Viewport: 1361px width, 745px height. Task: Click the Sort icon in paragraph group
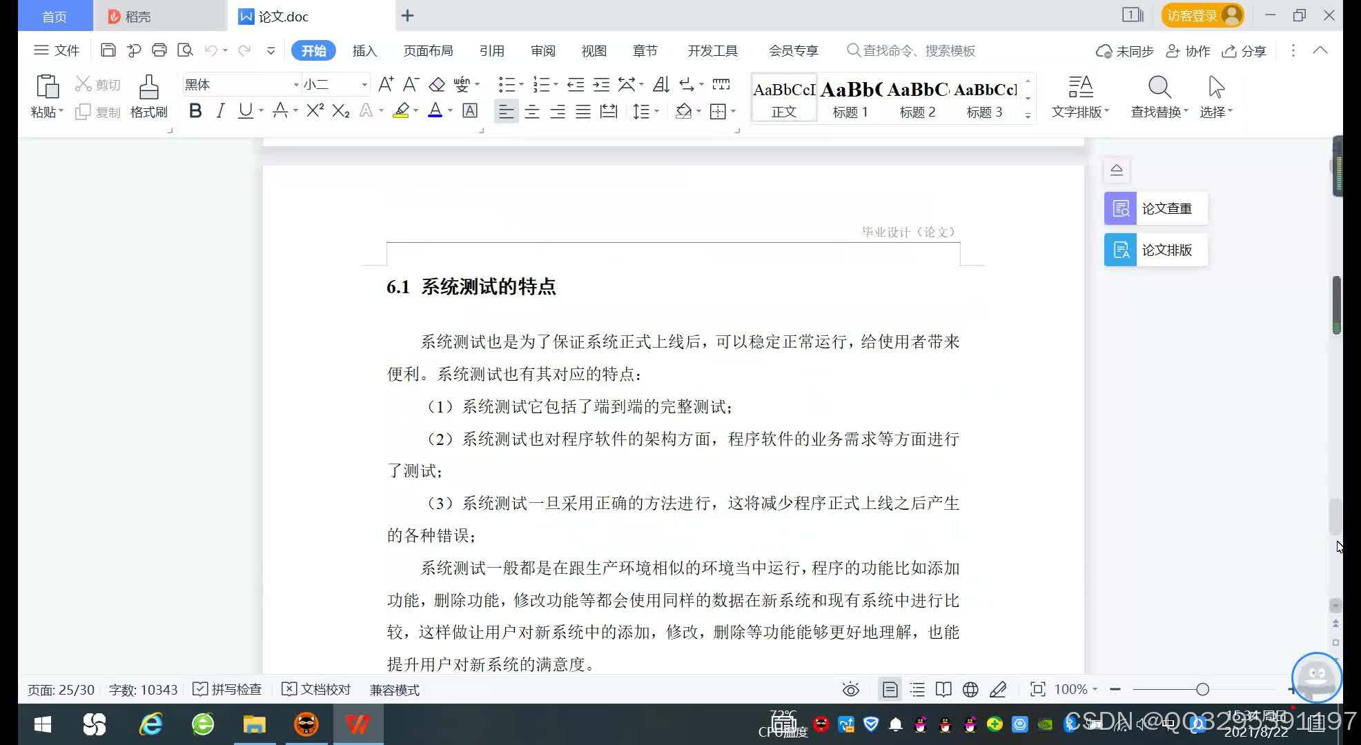(x=660, y=84)
